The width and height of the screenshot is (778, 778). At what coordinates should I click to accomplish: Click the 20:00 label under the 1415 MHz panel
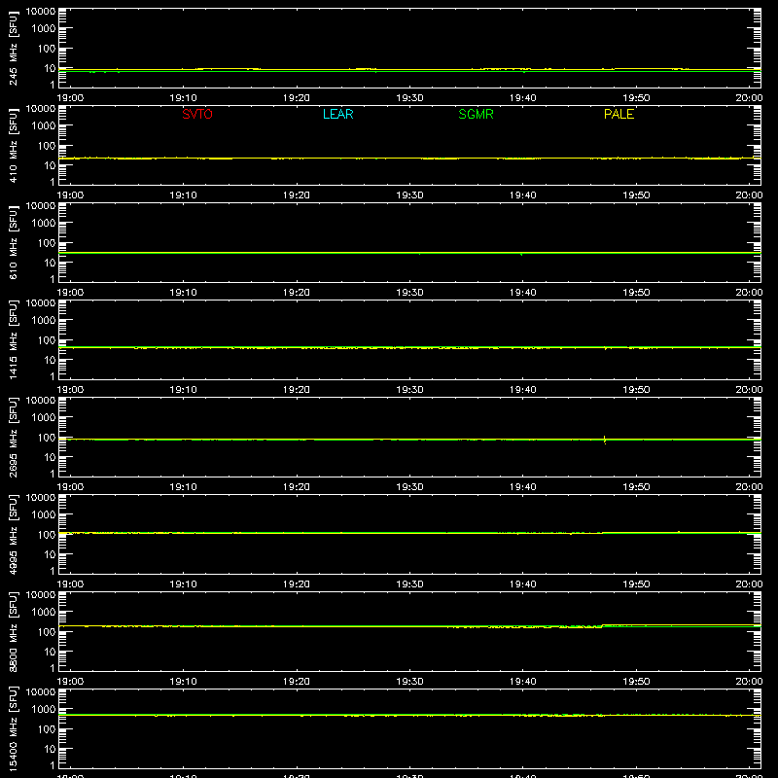[749, 390]
